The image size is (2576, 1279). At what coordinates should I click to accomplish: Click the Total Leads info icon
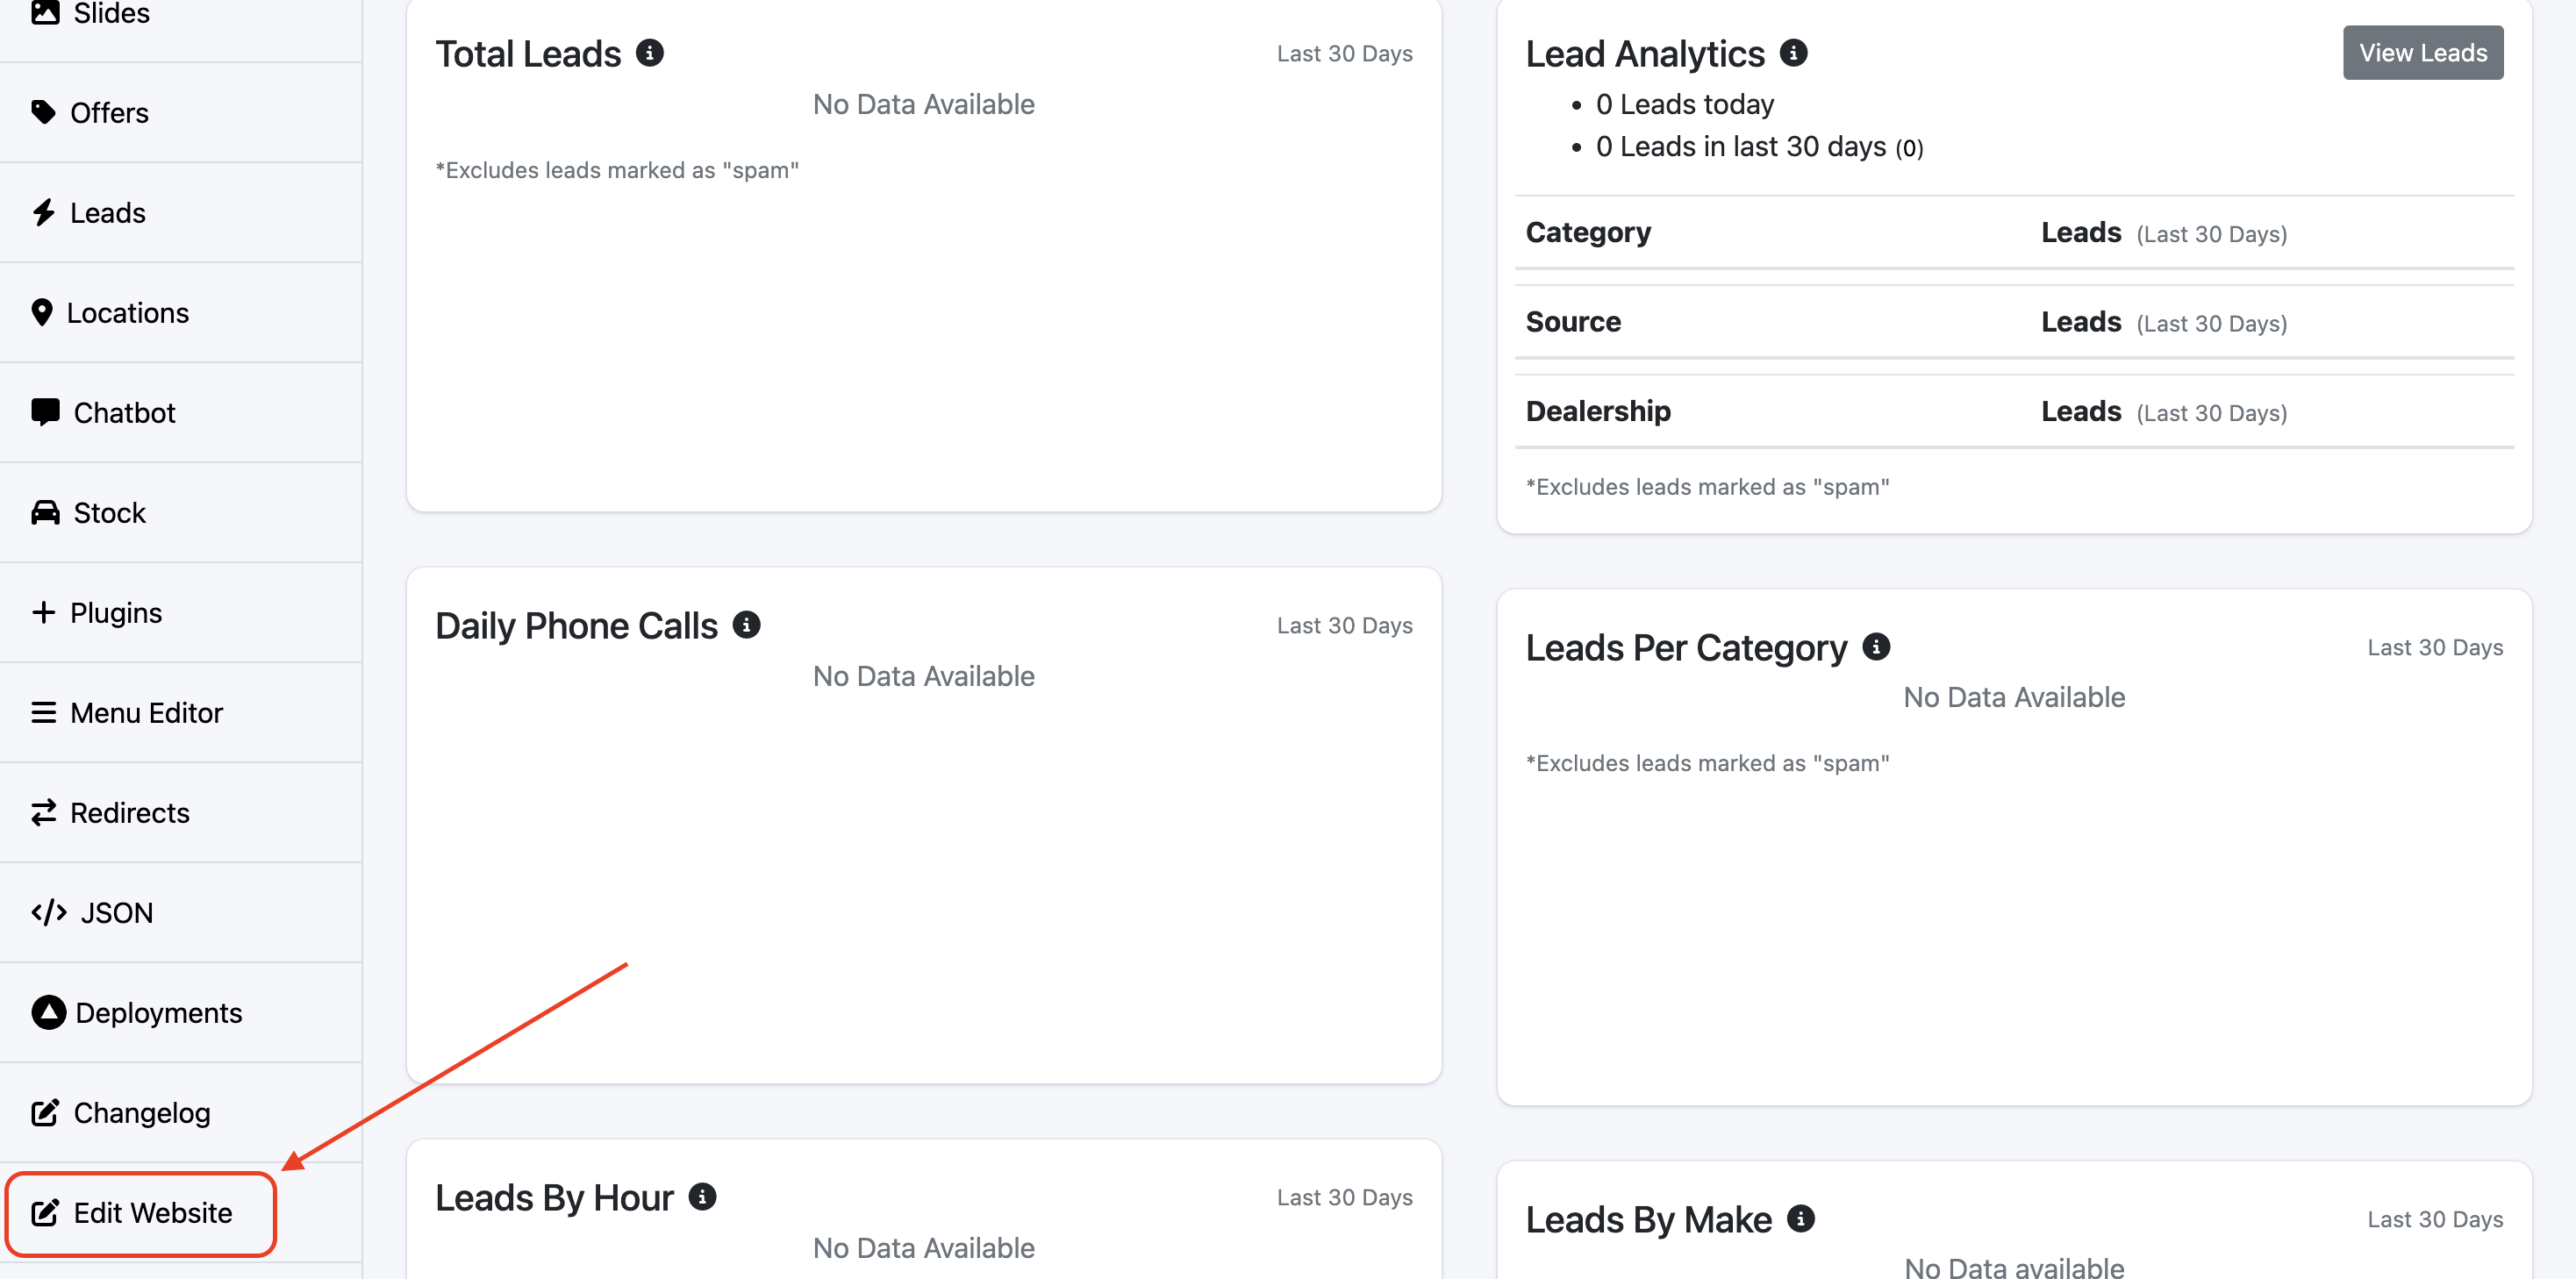pyautogui.click(x=650, y=53)
